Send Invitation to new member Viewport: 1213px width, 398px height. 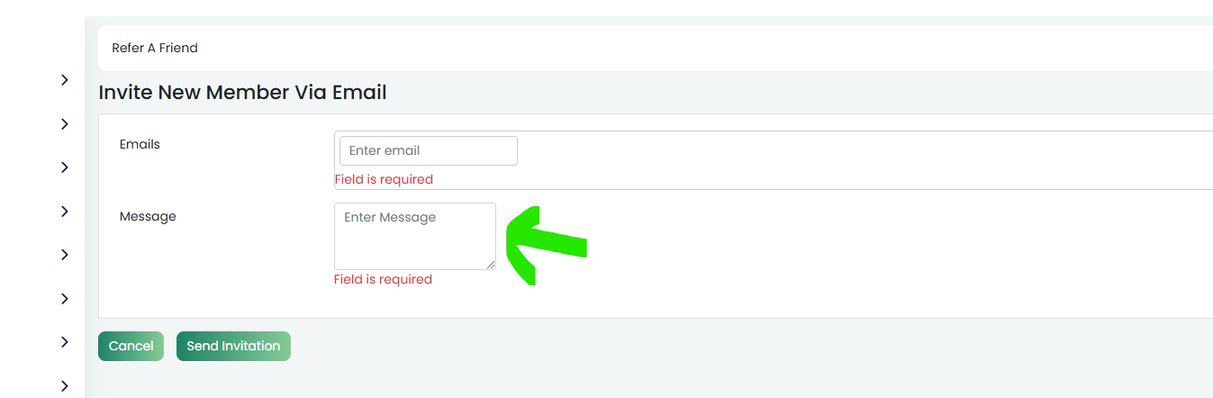click(x=233, y=346)
